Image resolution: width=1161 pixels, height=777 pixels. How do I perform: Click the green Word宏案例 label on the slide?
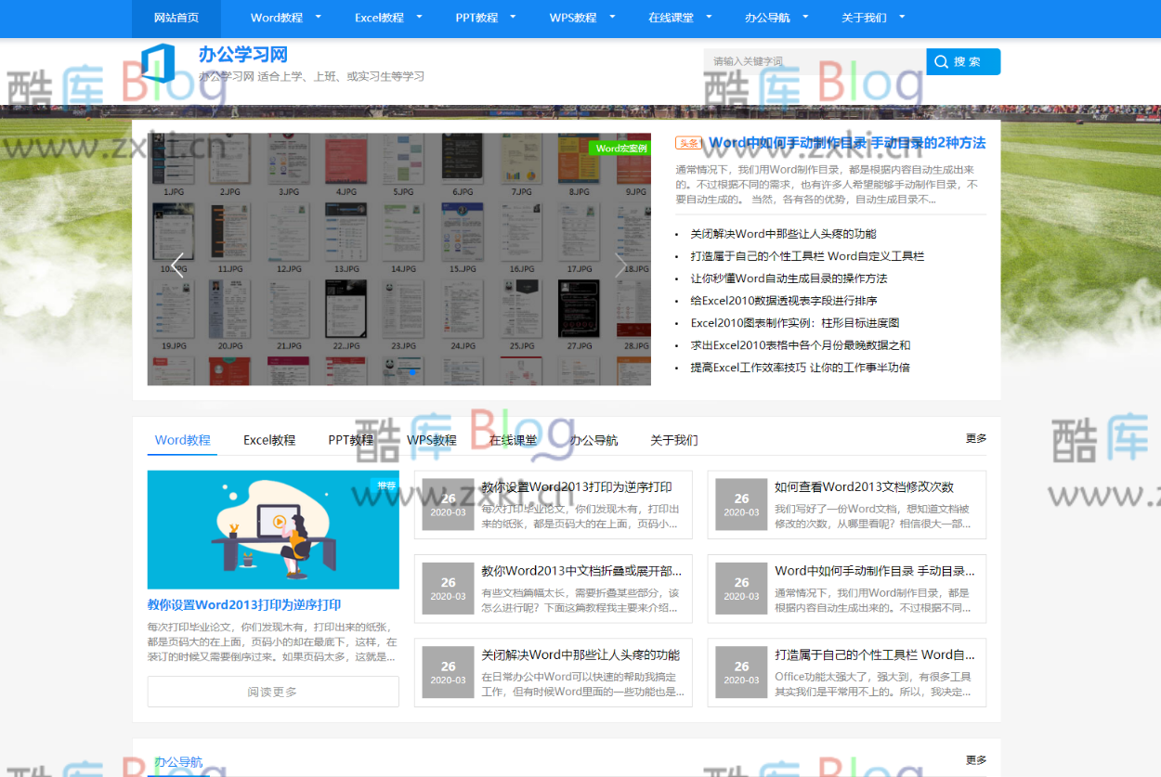click(x=620, y=148)
